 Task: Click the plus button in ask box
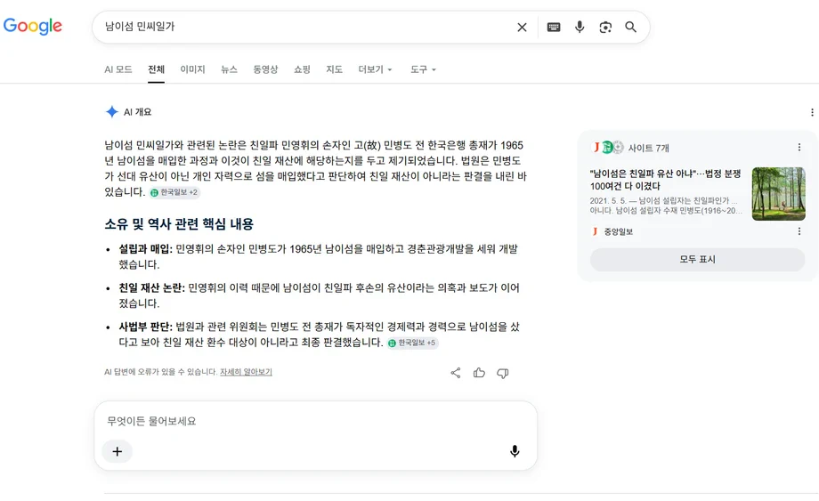click(x=117, y=451)
